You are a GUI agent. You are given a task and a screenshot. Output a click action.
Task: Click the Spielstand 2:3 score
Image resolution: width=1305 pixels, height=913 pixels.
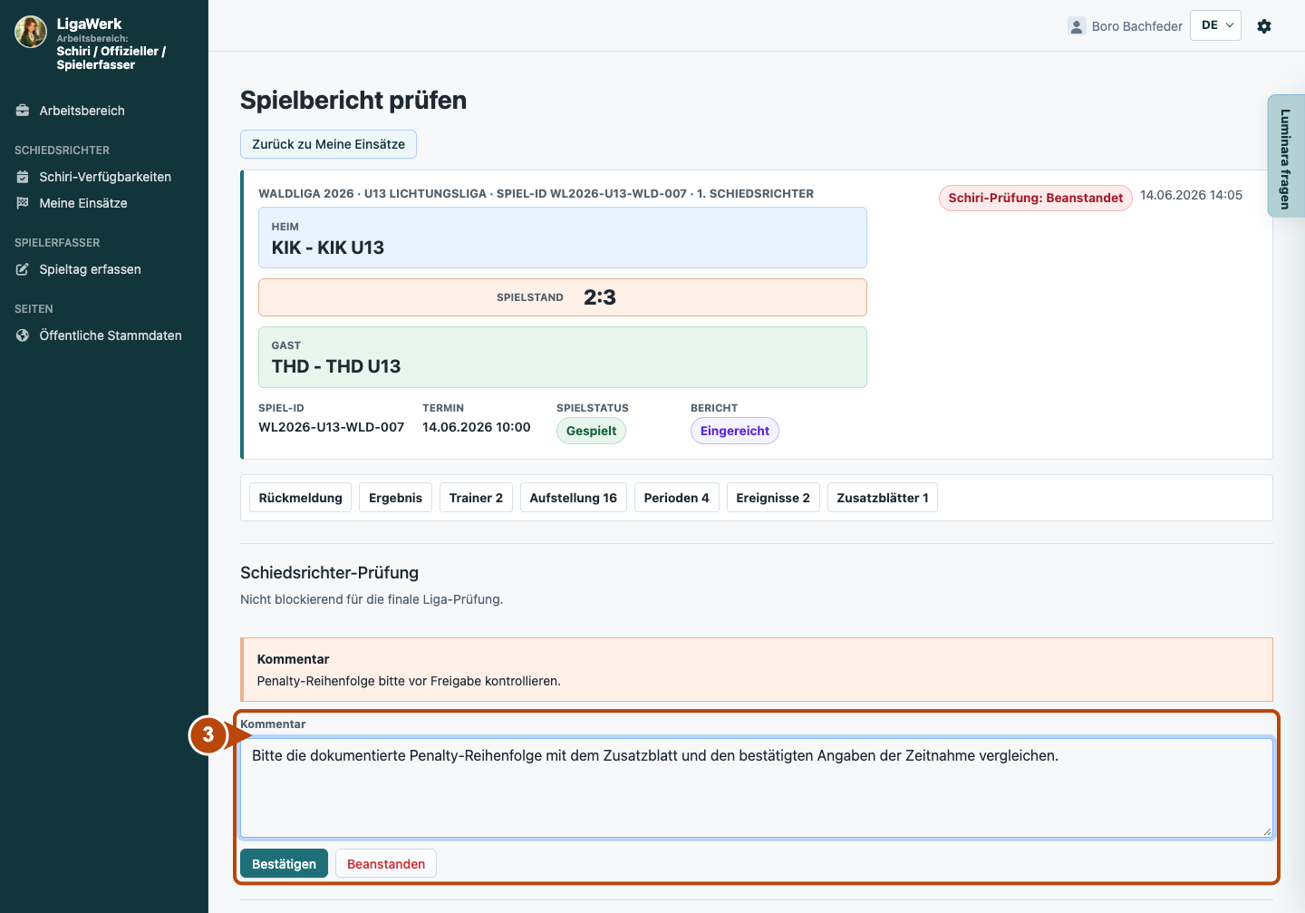tap(600, 297)
